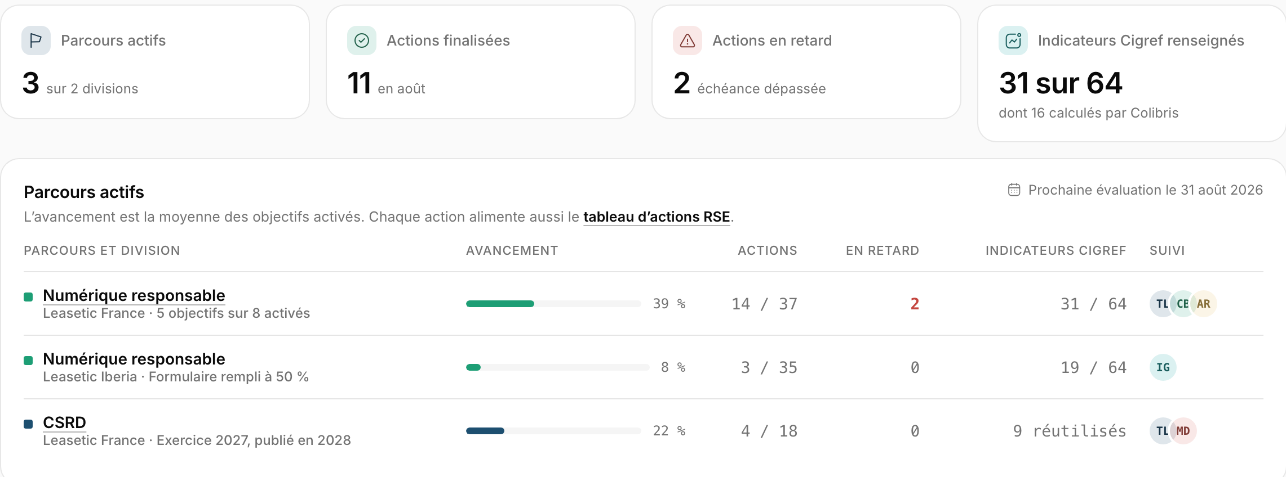Click the green square marker of the Leasetic Iberia row

(28, 361)
